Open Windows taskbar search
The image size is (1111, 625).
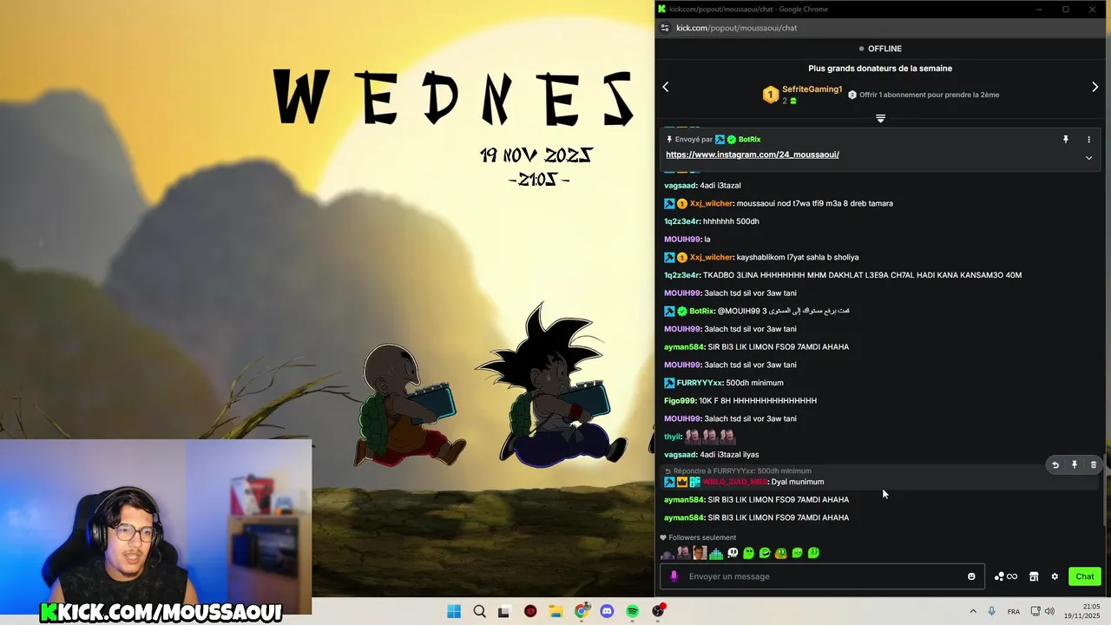click(479, 611)
